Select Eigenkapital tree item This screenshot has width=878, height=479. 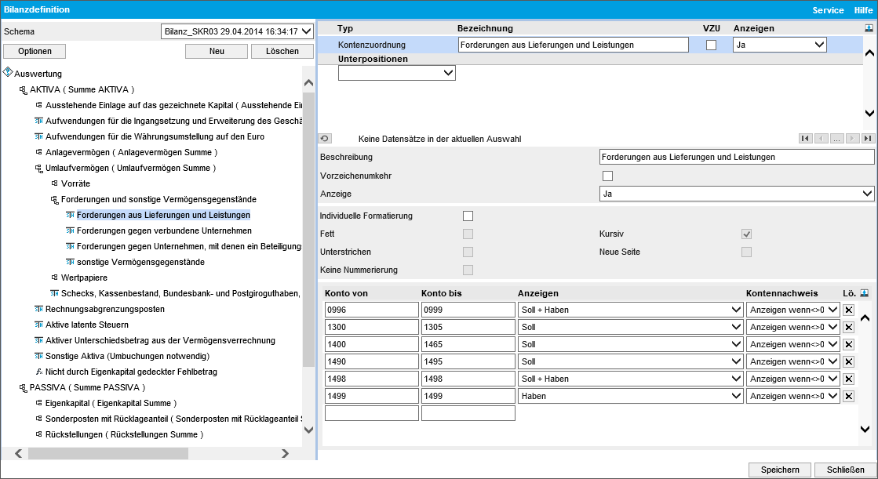point(111,403)
